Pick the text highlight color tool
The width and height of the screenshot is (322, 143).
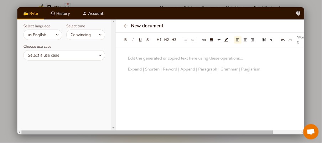click(226, 40)
